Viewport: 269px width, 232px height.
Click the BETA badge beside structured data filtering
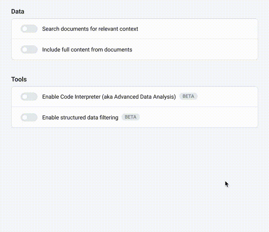coord(131,117)
